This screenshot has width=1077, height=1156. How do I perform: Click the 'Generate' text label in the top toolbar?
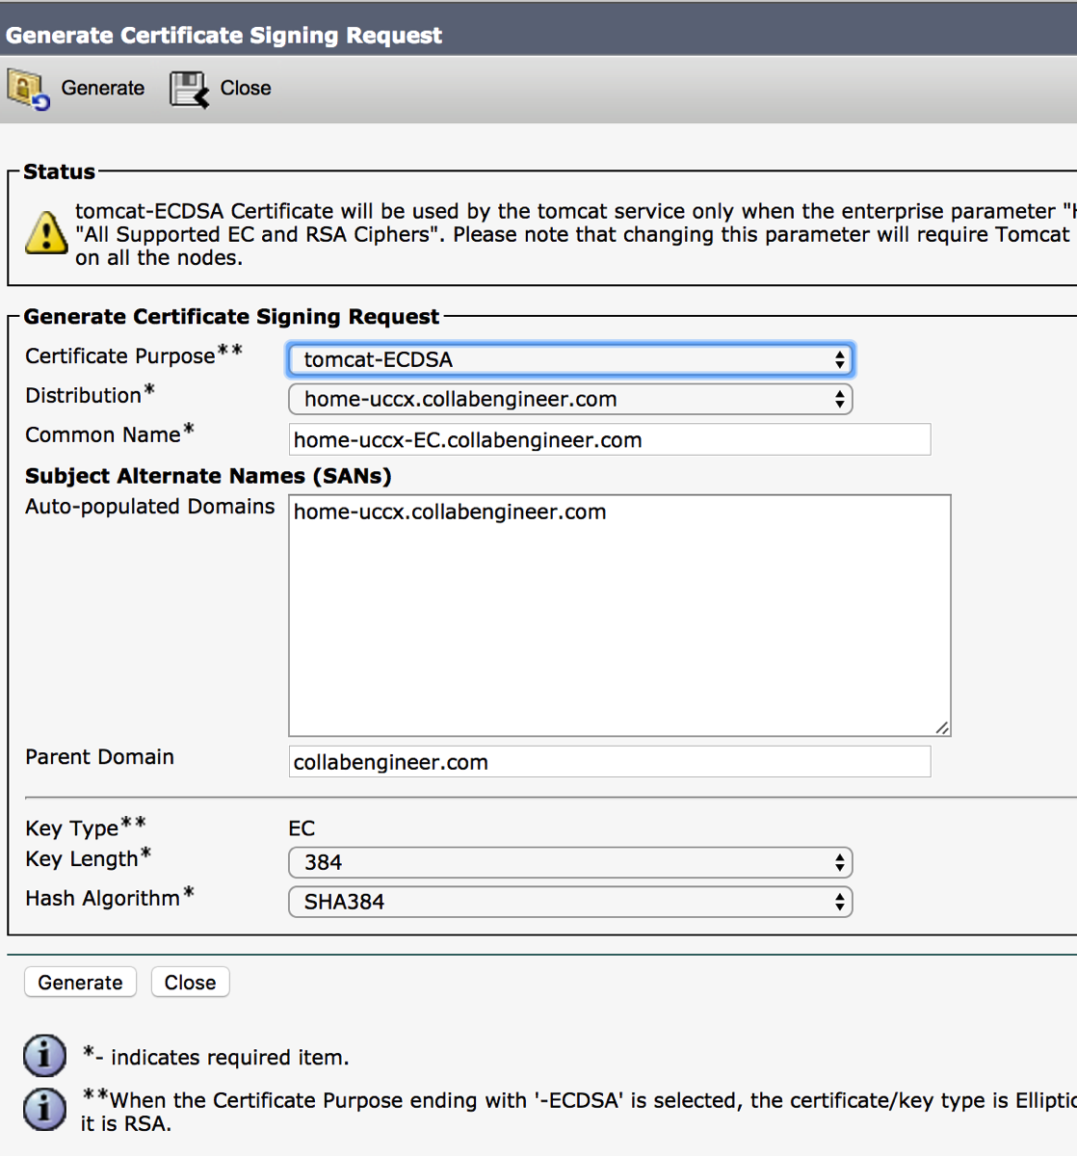pos(102,89)
